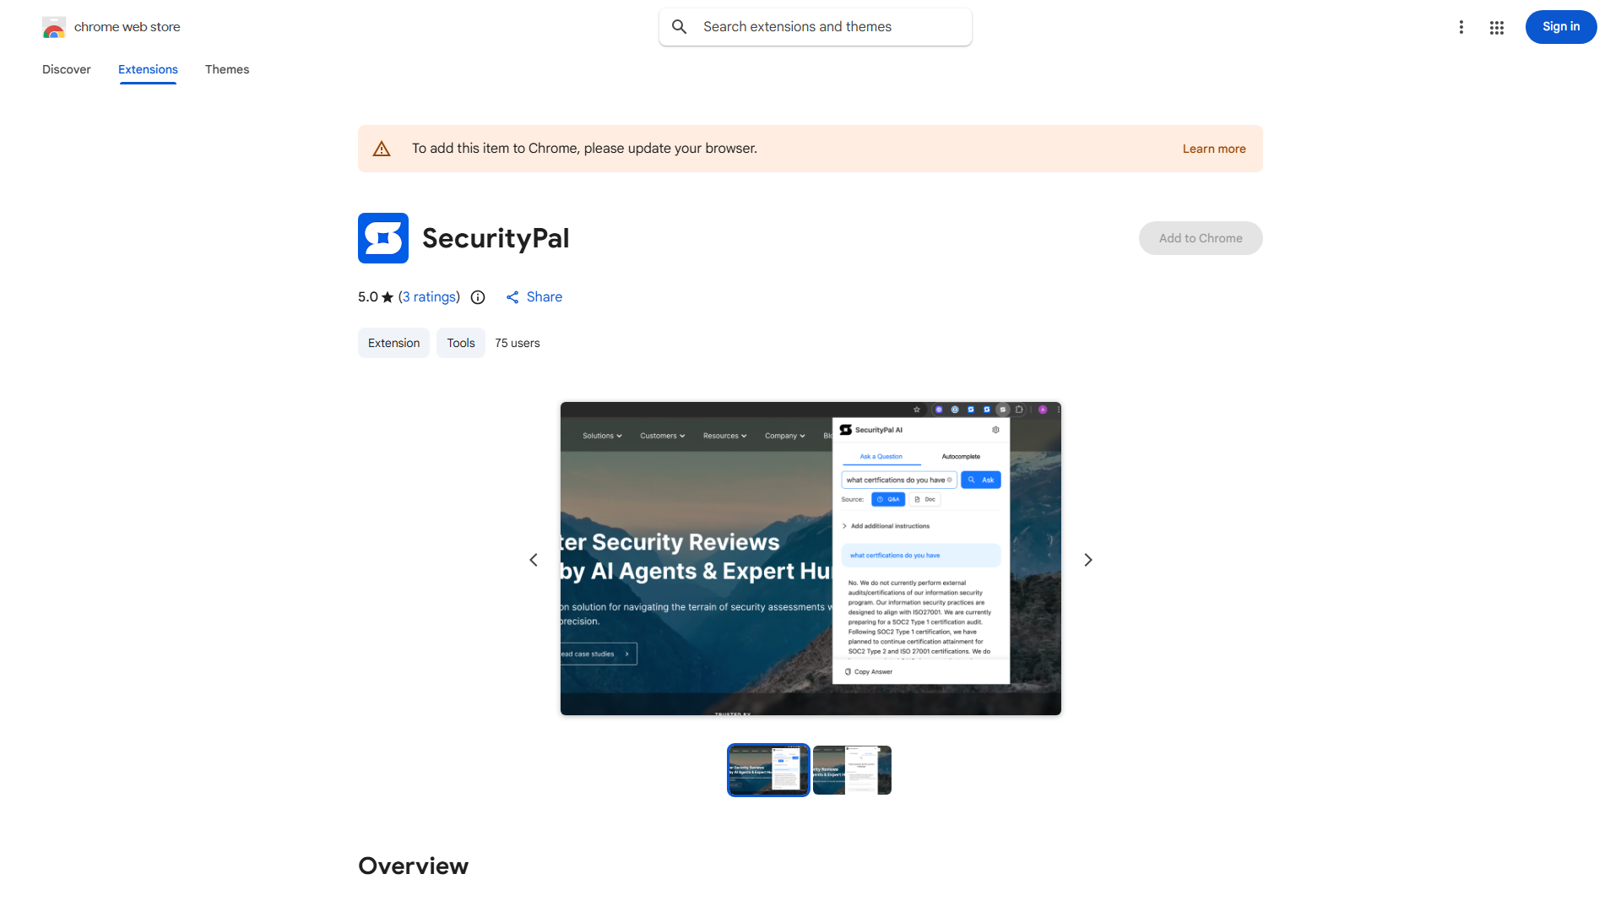This screenshot has width=1621, height=912.
Task: Advance the carousel with the right arrow
Action: coord(1087,559)
